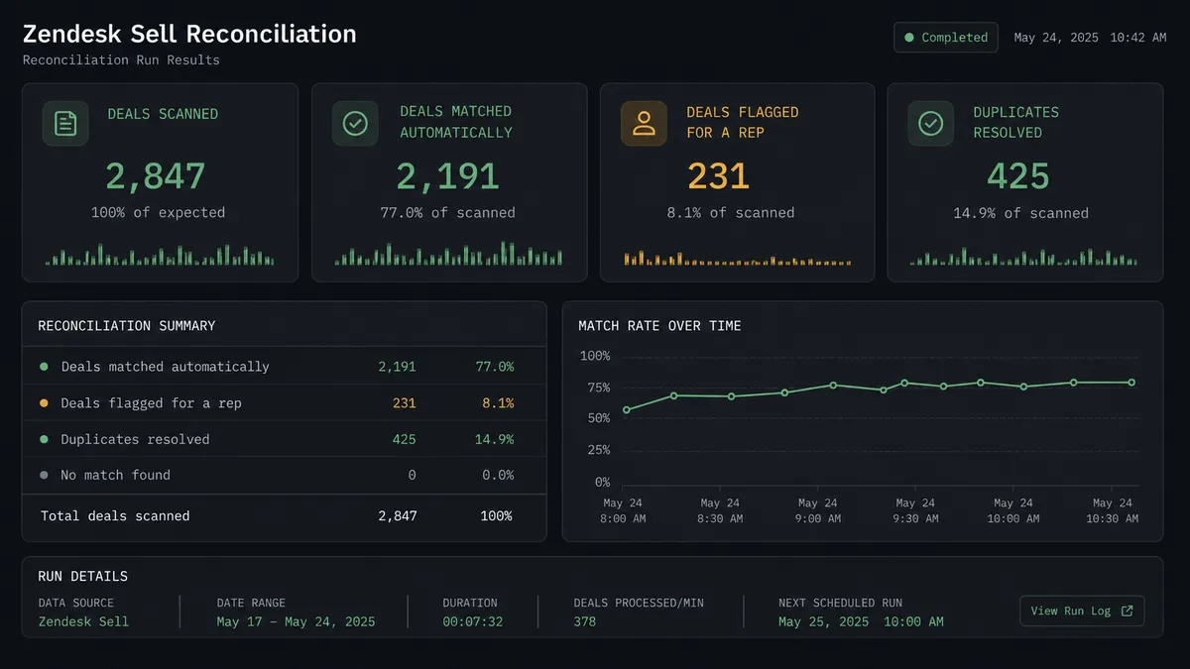Click the Run Details section heading

click(x=83, y=576)
